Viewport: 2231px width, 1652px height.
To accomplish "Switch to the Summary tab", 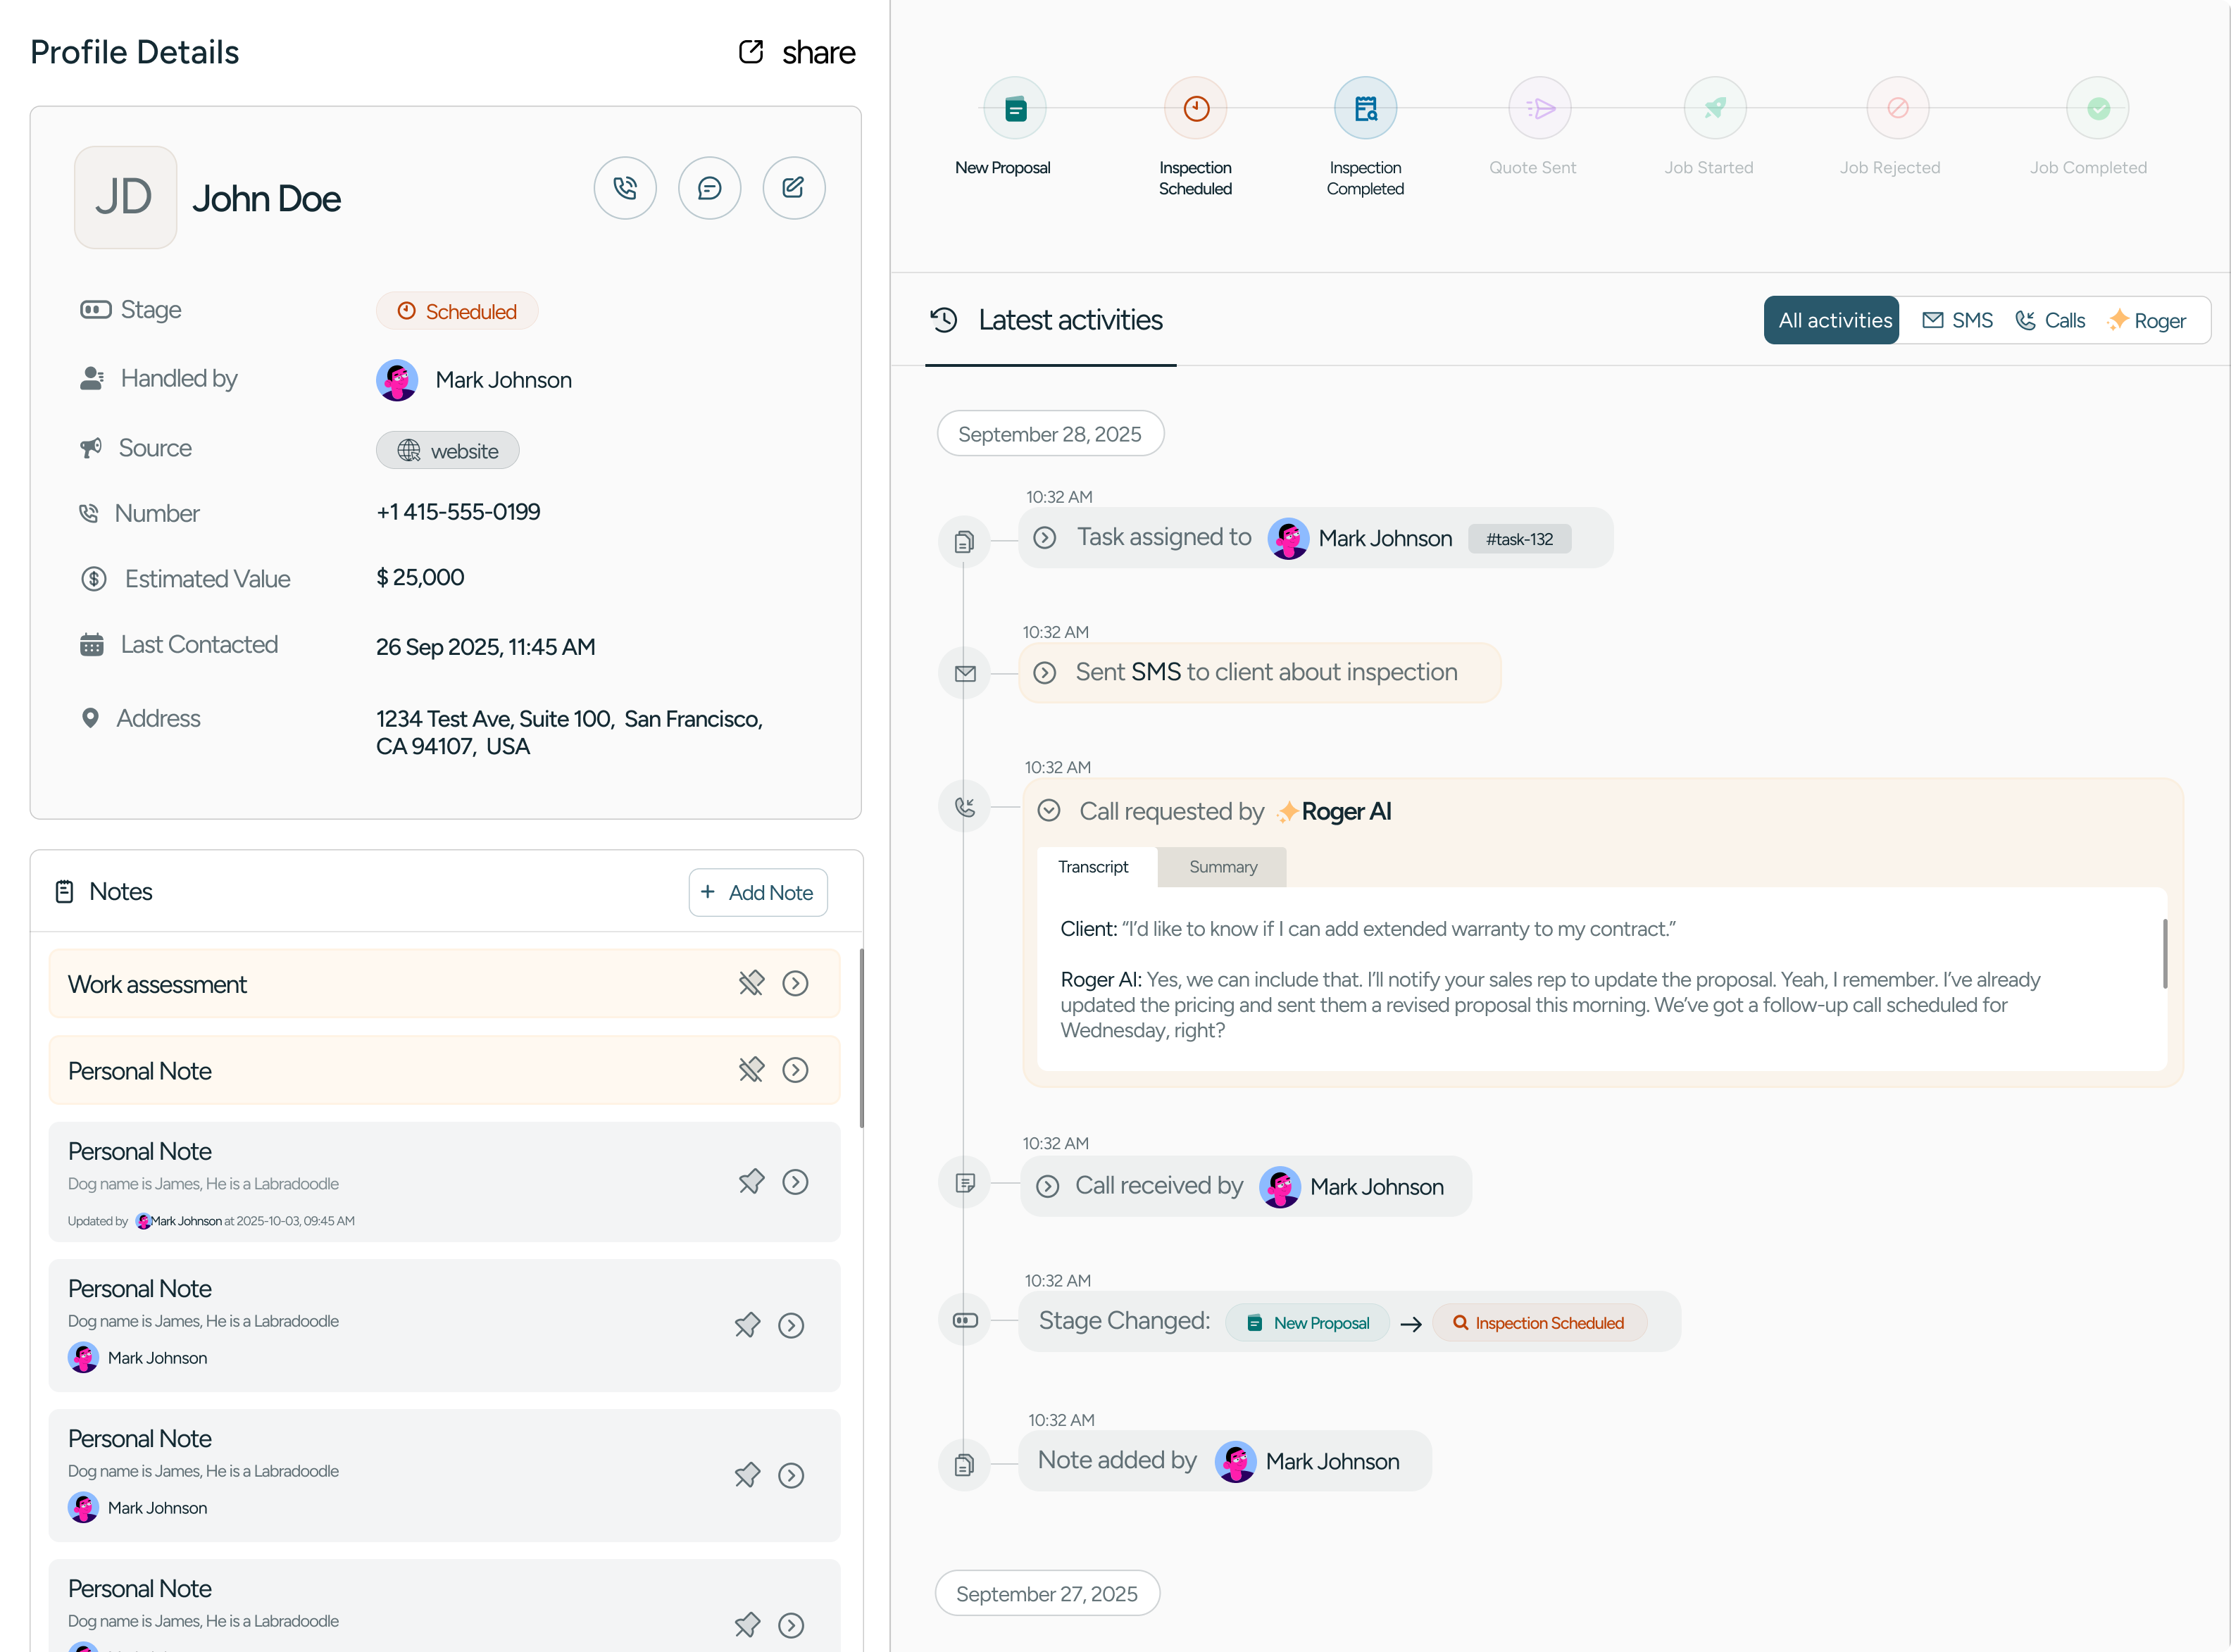I will tap(1222, 867).
